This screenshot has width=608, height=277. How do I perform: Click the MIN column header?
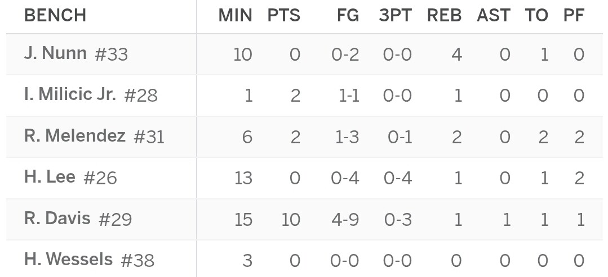coord(236,16)
